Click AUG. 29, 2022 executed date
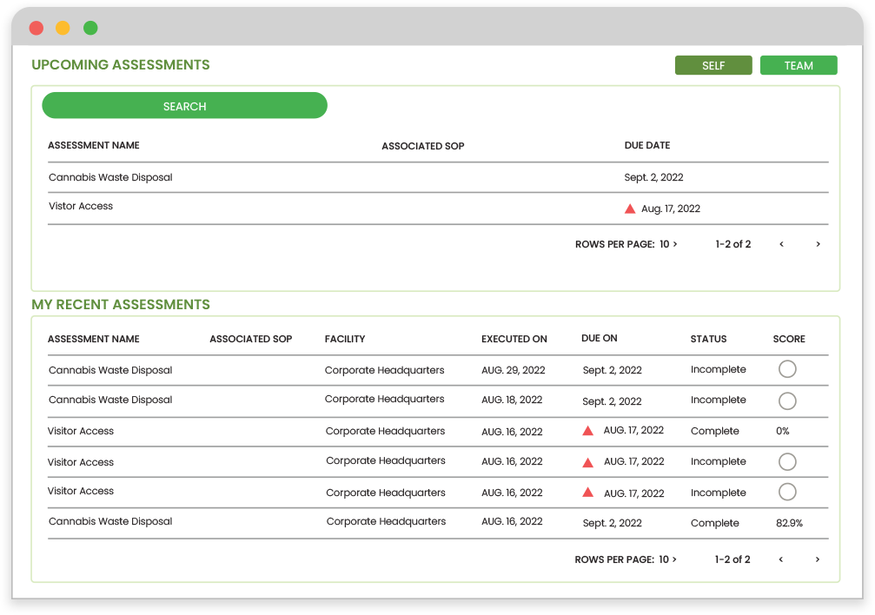The width and height of the screenshot is (875, 615). [x=514, y=370]
